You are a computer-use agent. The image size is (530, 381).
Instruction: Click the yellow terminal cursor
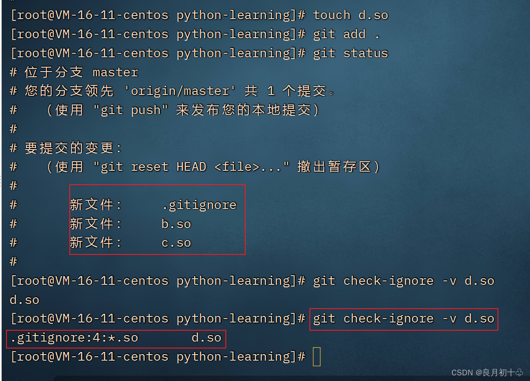[317, 356]
